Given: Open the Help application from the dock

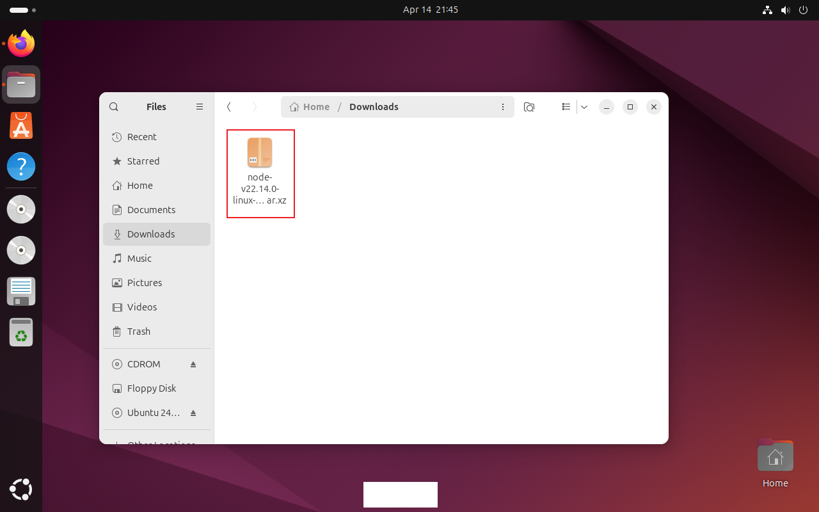Looking at the screenshot, I should (x=20, y=166).
